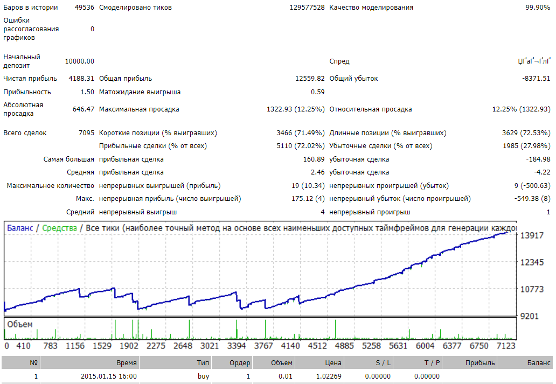Click the 'Средства' chart legend label
Screen dimensions: 556x384
click(59, 228)
